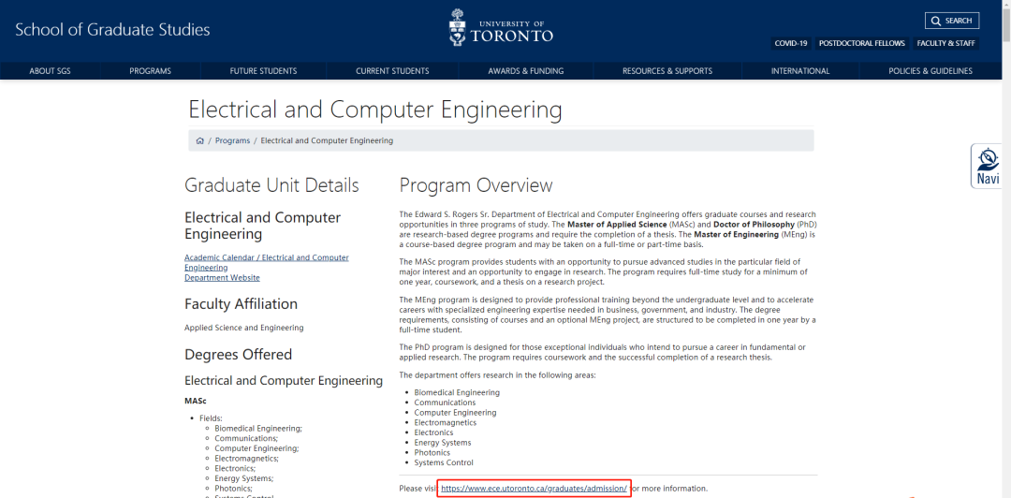
Task: Open the PROGRAMS menu
Action: [x=150, y=71]
